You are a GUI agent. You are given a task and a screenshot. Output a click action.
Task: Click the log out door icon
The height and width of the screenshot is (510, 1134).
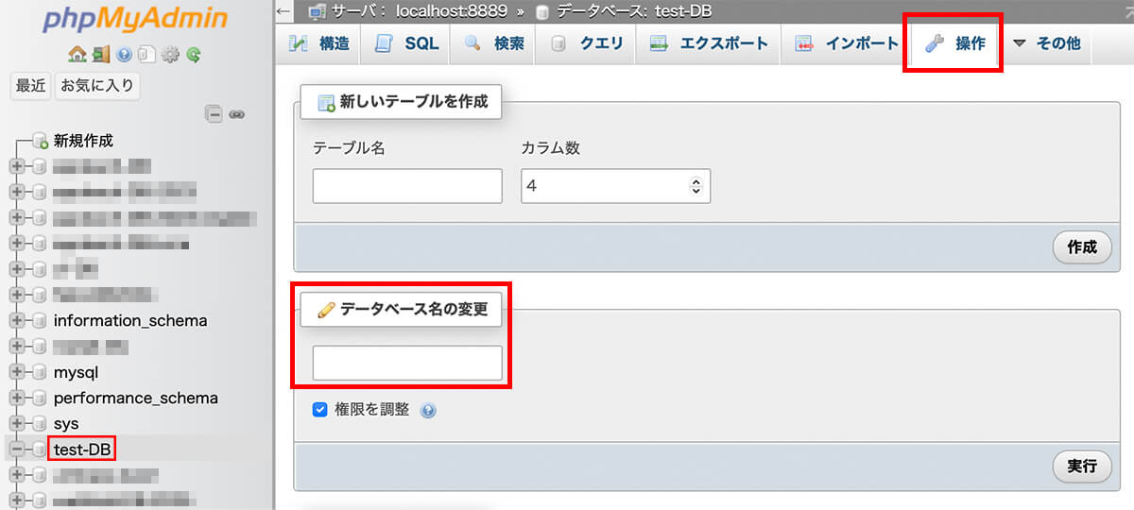99,55
